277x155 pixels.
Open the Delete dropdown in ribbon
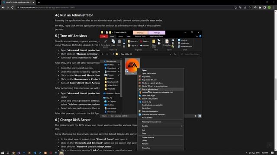pyautogui.click(x=145, y=41)
